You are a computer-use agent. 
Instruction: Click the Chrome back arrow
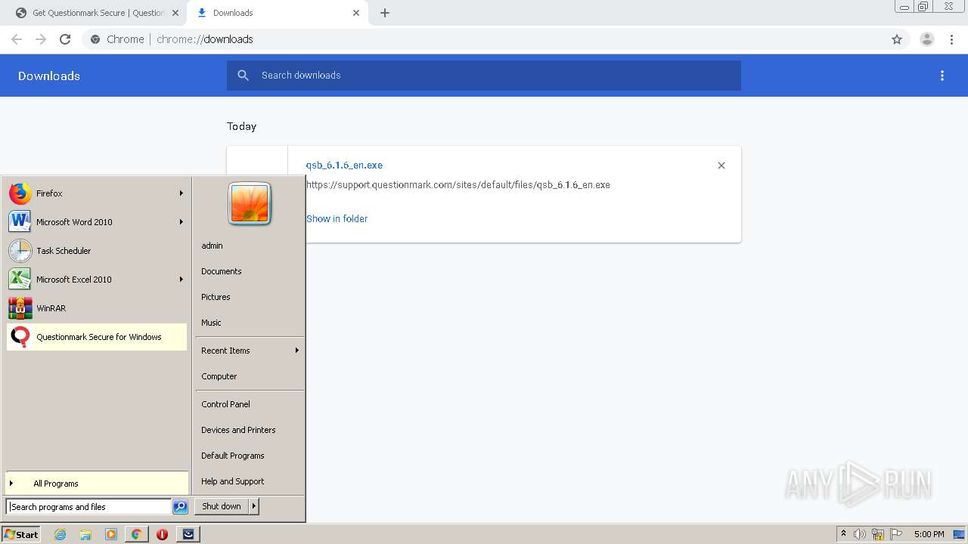tap(17, 39)
